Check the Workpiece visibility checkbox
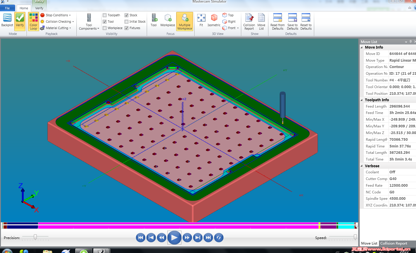Image resolution: width=416 pixels, height=253 pixels. pyautogui.click(x=104, y=28)
